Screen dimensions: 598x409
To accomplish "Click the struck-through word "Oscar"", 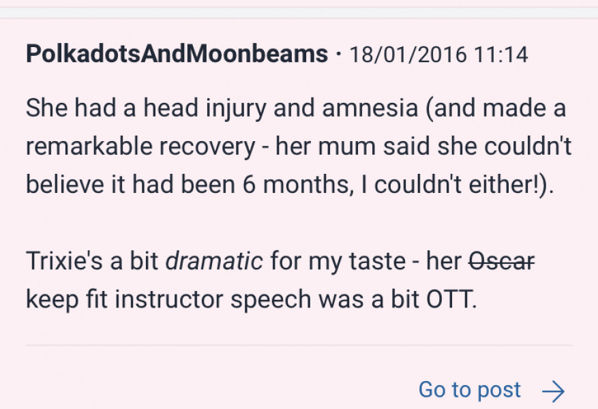I will 502,262.
